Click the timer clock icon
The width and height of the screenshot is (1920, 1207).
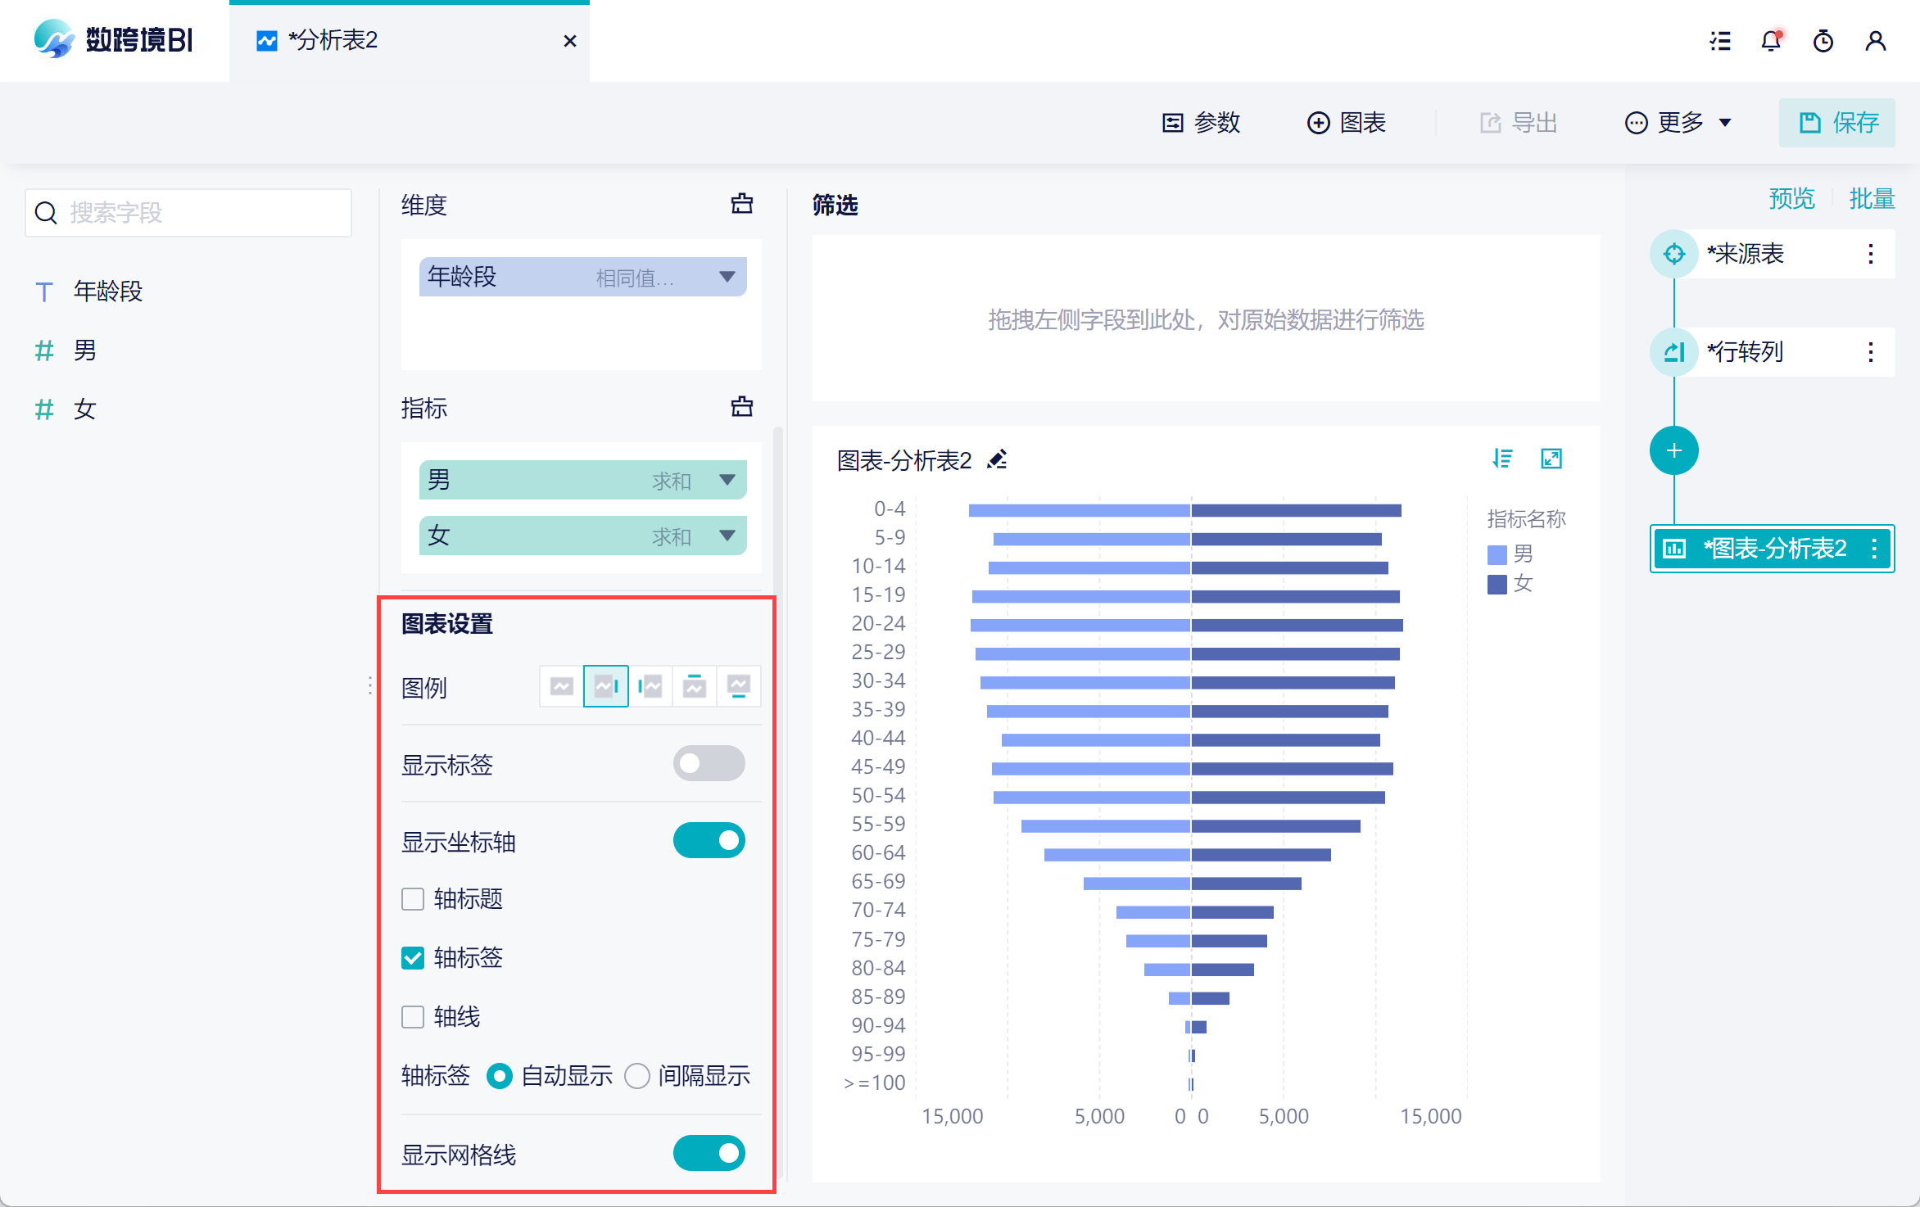pyautogui.click(x=1823, y=41)
